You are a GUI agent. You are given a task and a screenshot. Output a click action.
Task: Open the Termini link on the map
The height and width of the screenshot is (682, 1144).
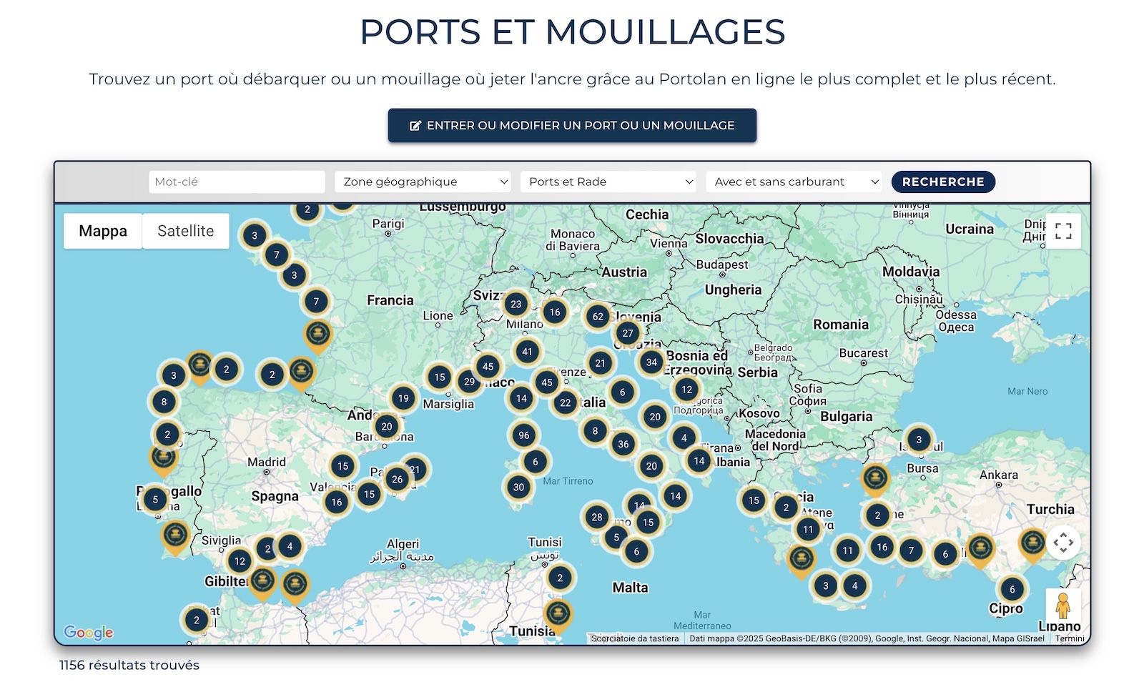click(1070, 638)
